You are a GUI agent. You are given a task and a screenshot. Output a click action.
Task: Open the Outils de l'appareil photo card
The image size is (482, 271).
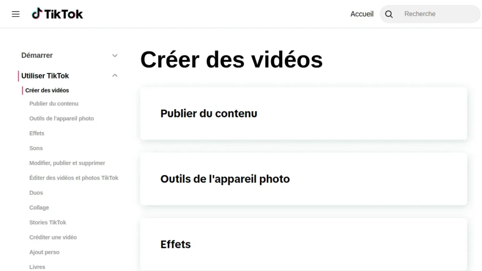click(304, 179)
